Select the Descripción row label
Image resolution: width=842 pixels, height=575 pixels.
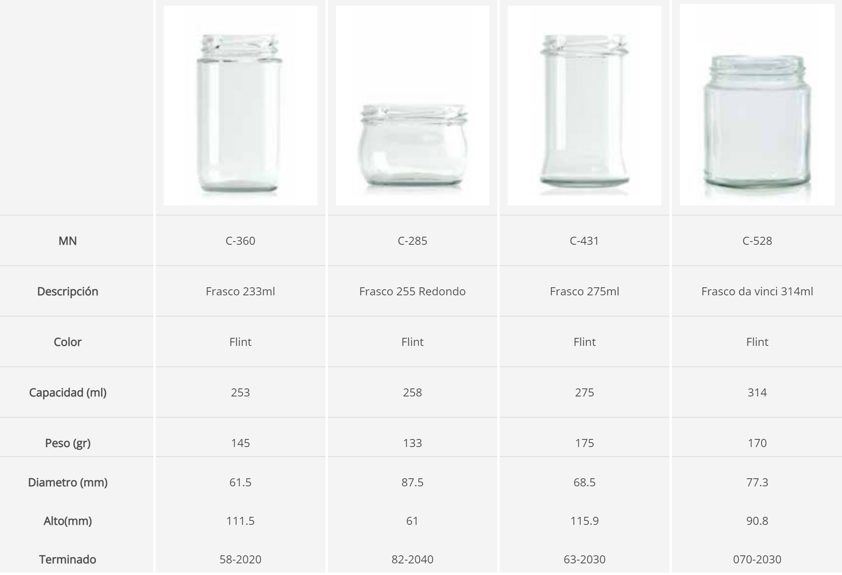[67, 291]
